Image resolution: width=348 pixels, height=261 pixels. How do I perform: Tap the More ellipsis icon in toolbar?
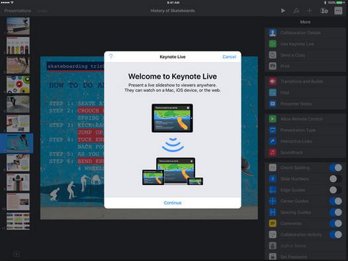pyautogui.click(x=338, y=11)
